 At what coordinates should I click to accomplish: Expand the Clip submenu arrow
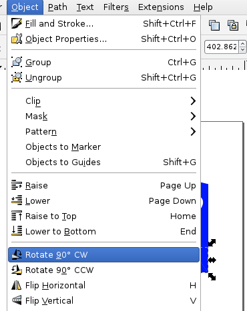click(193, 101)
